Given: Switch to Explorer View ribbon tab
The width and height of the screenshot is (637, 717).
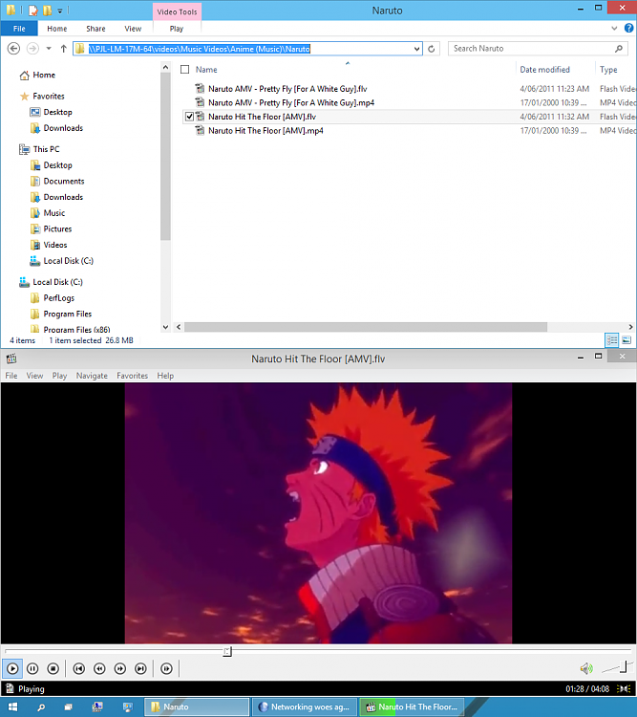Looking at the screenshot, I should (133, 29).
